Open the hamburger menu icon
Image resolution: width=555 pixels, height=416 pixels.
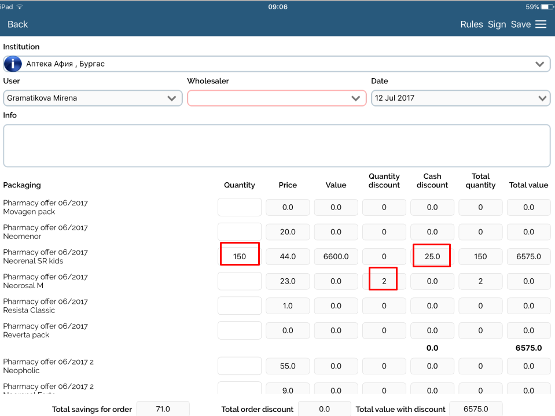(541, 24)
